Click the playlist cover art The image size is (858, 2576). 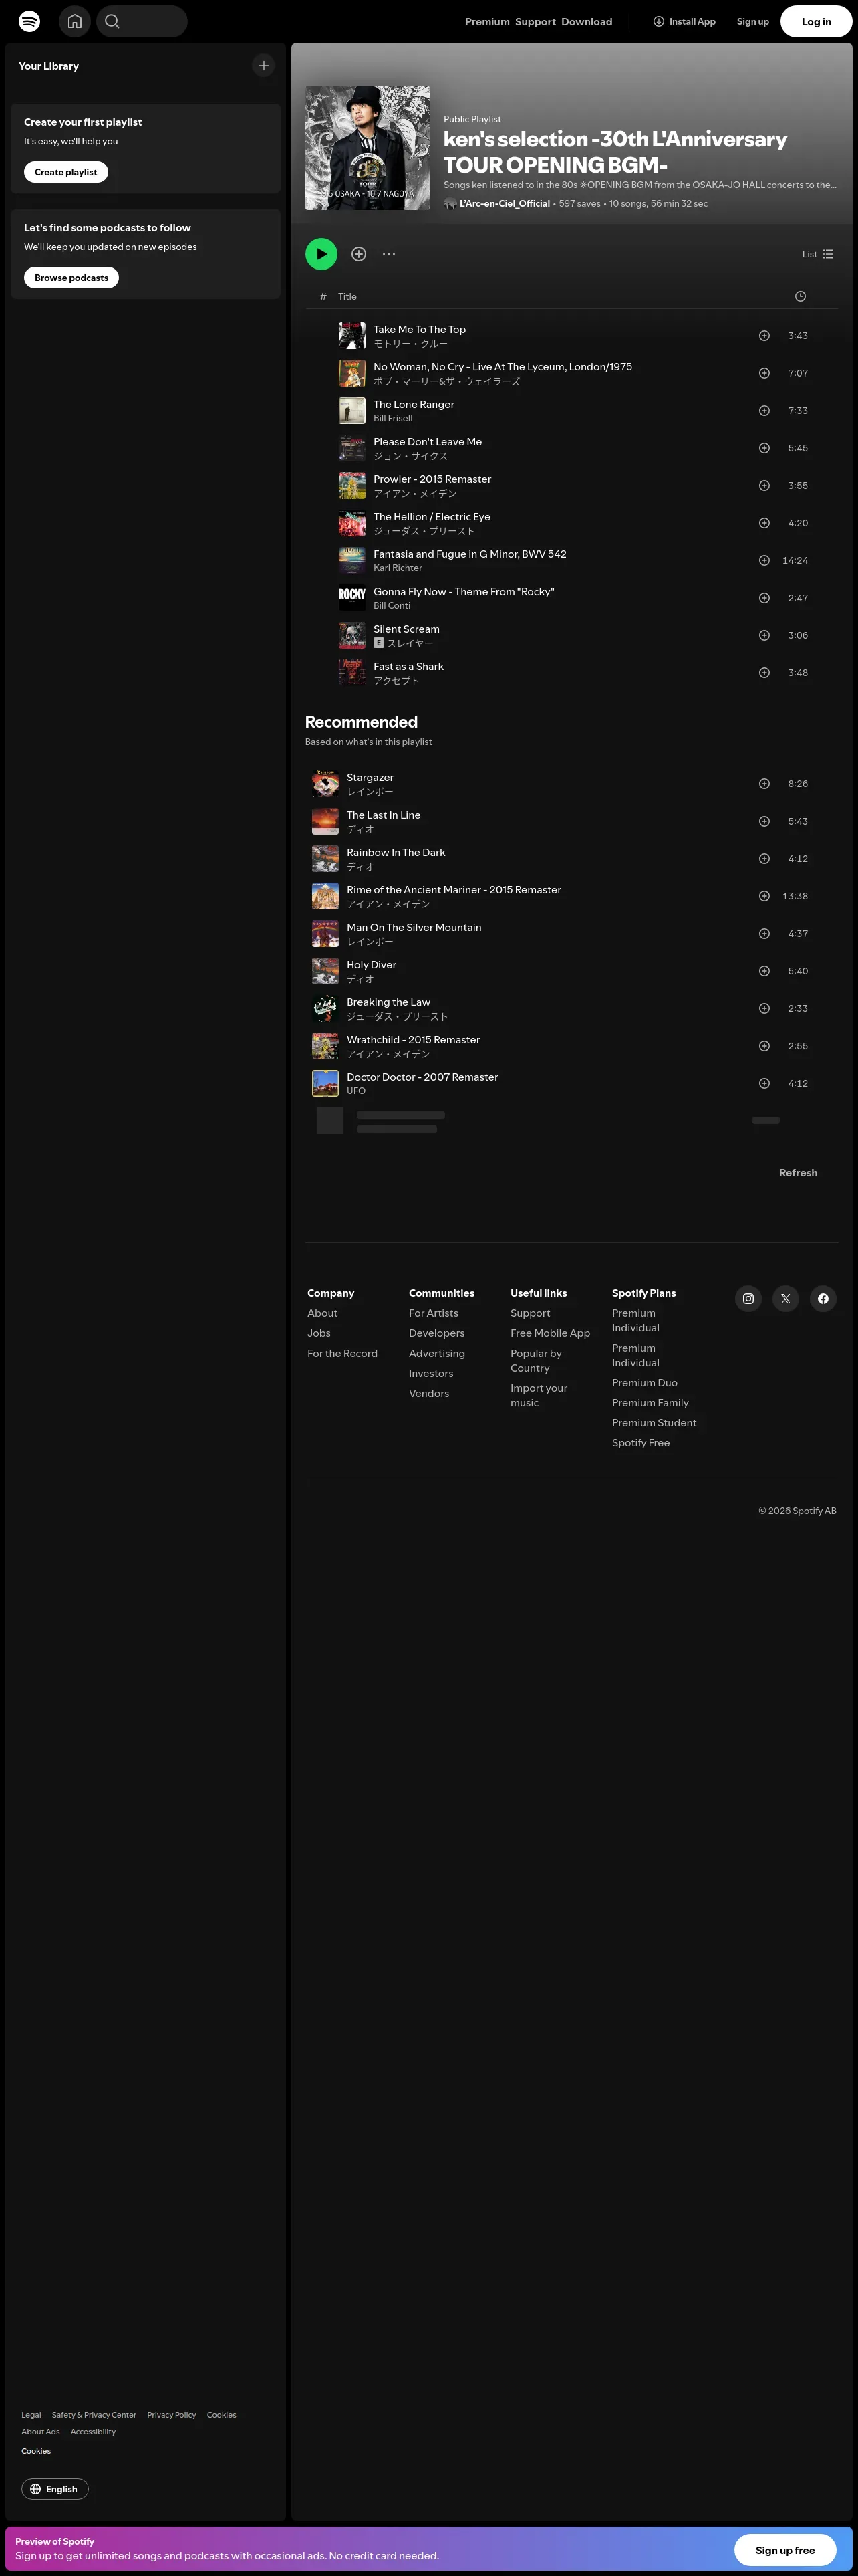368,148
